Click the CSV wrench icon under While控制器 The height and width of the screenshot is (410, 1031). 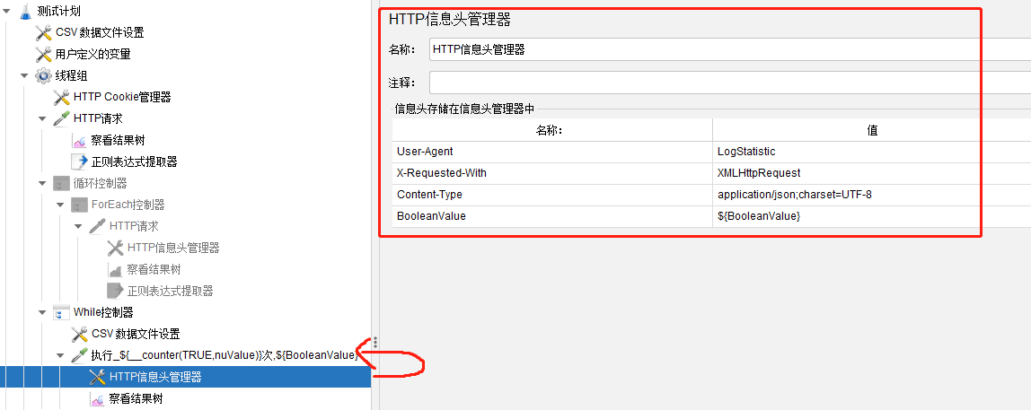coord(80,334)
